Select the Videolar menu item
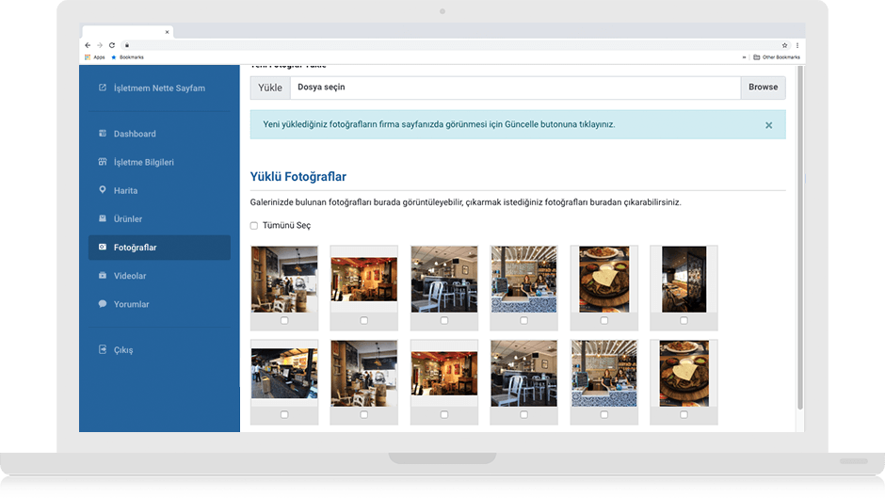Image resolution: width=885 pixels, height=498 pixels. pyautogui.click(x=130, y=276)
